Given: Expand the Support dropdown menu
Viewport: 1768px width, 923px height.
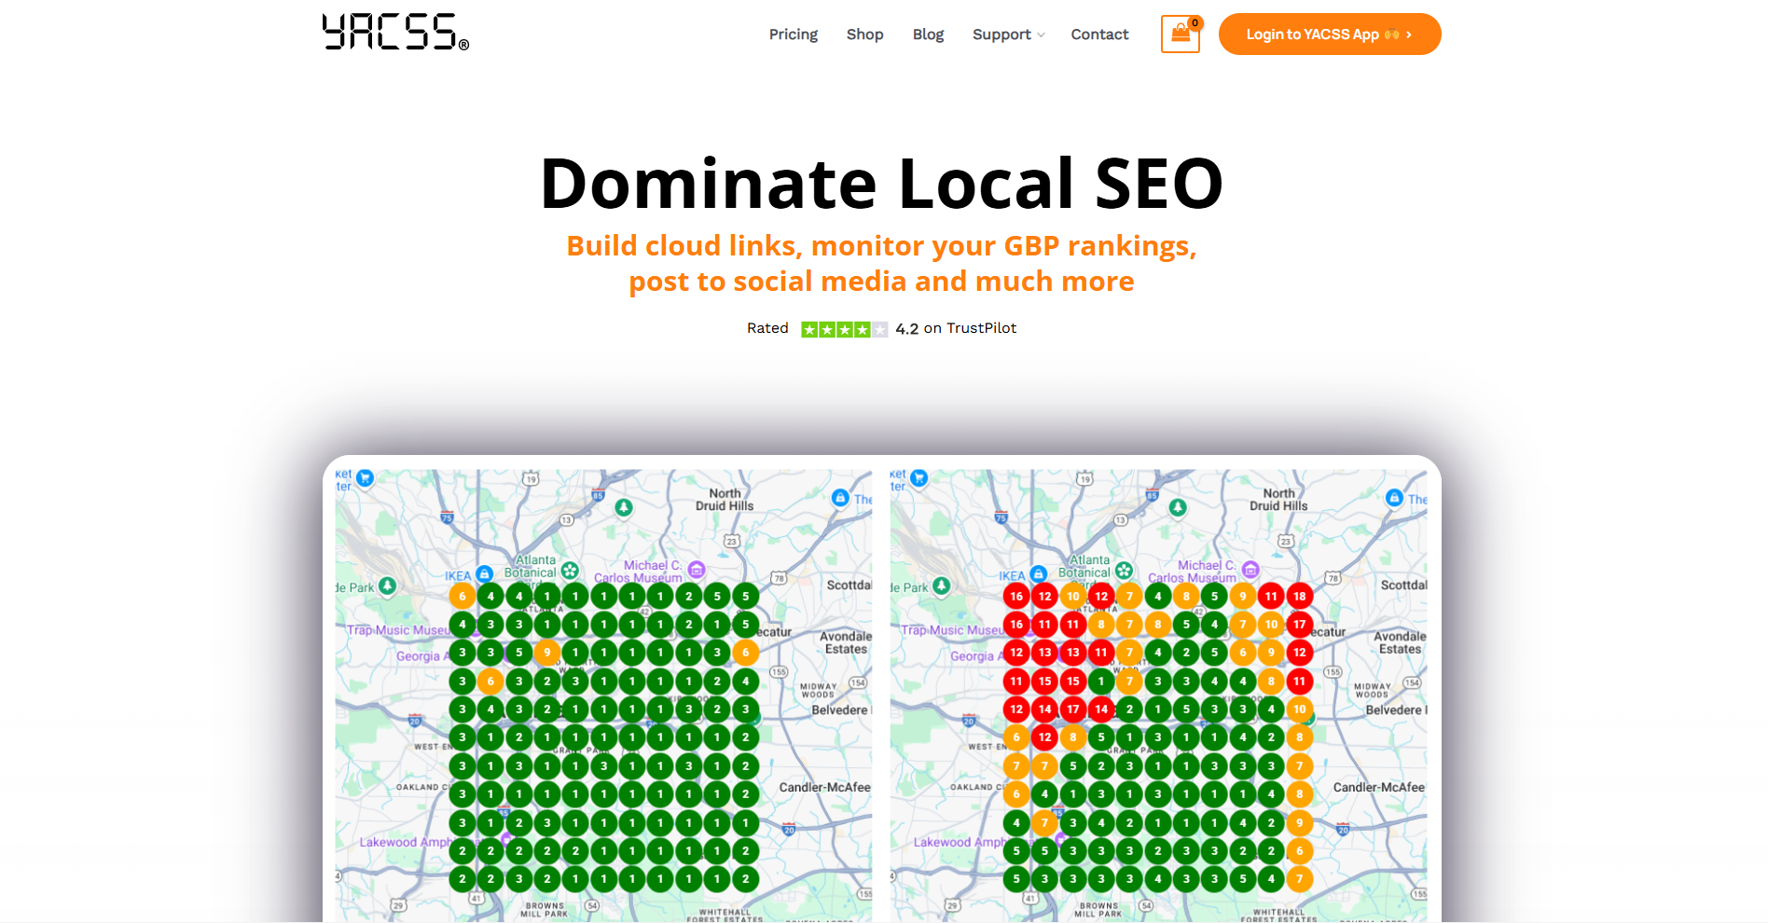Looking at the screenshot, I should point(1008,34).
